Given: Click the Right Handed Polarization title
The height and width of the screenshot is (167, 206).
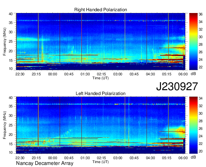Looking at the screenshot, I should point(101,10).
